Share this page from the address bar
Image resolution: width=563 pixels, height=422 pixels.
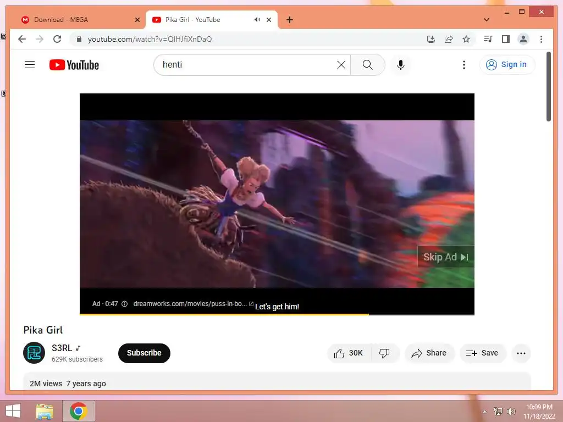449,39
